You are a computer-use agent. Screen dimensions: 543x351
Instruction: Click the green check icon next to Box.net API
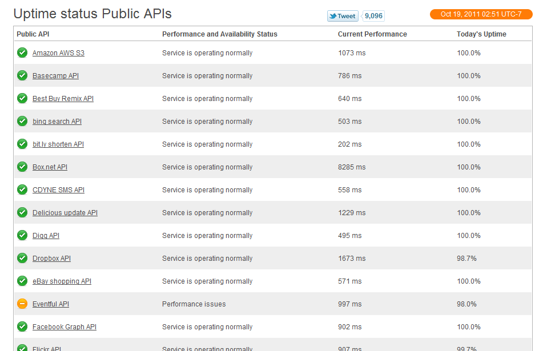(x=22, y=167)
